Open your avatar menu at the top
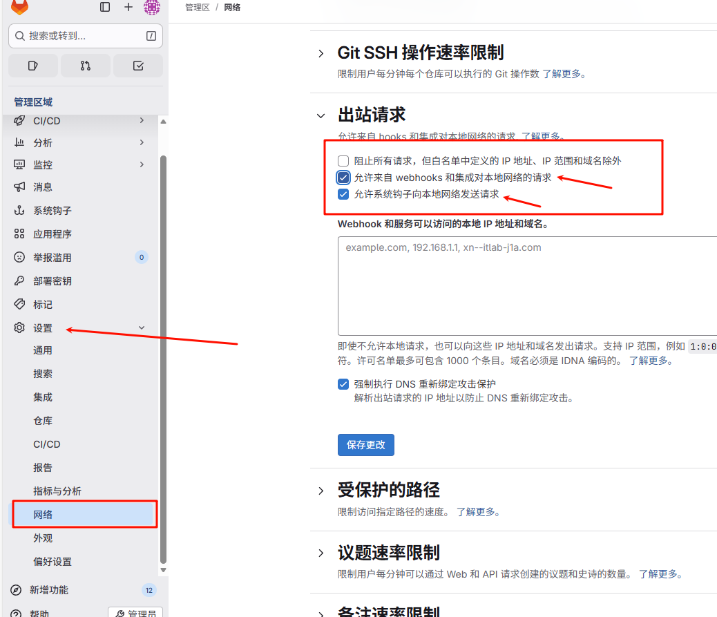Screen dimensions: 717x617 pos(151,10)
